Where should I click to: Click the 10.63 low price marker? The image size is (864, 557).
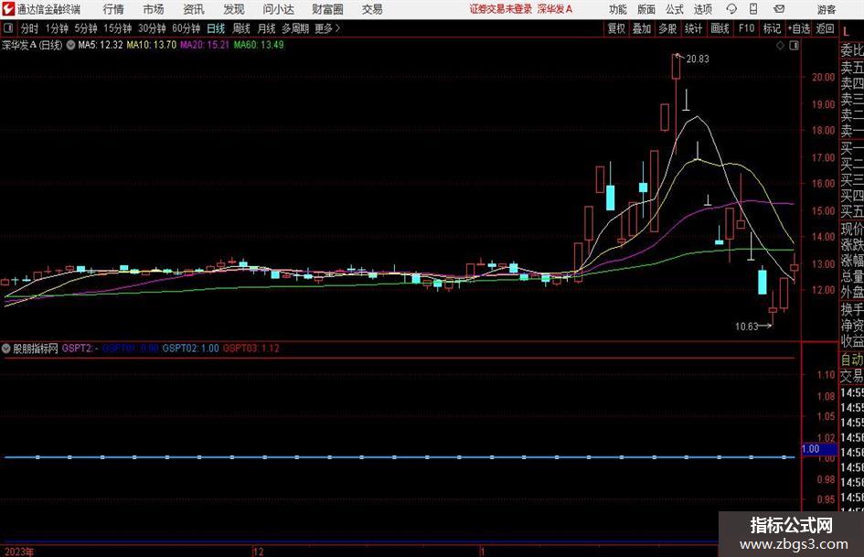(x=747, y=327)
